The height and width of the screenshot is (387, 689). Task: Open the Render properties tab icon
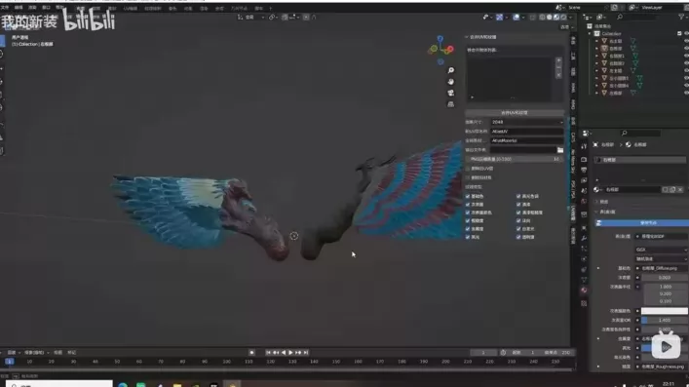(584, 159)
